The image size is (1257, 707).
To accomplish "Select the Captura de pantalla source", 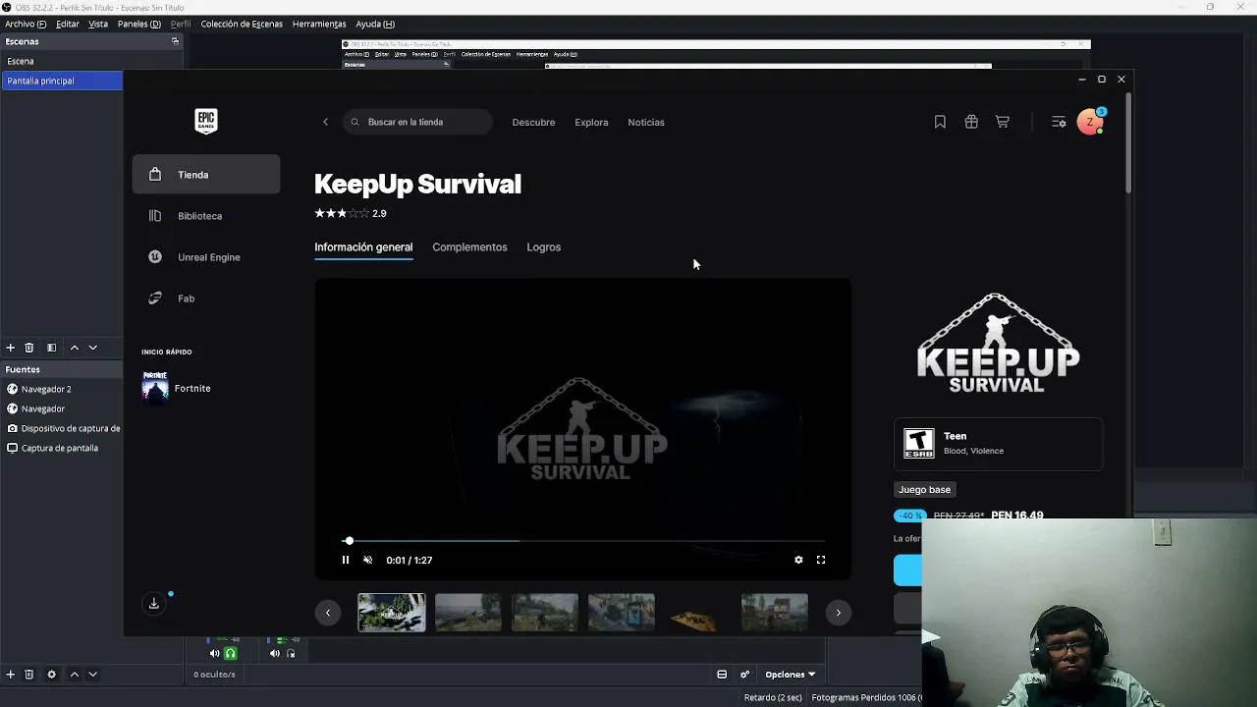I will 61,448.
